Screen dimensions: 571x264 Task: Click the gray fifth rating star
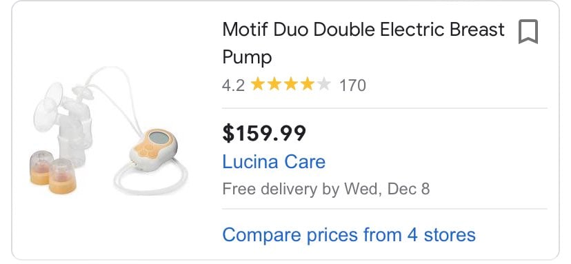click(x=323, y=85)
